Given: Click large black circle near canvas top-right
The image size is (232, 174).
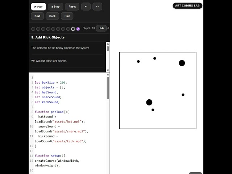Looking at the screenshot, I should (182, 63).
